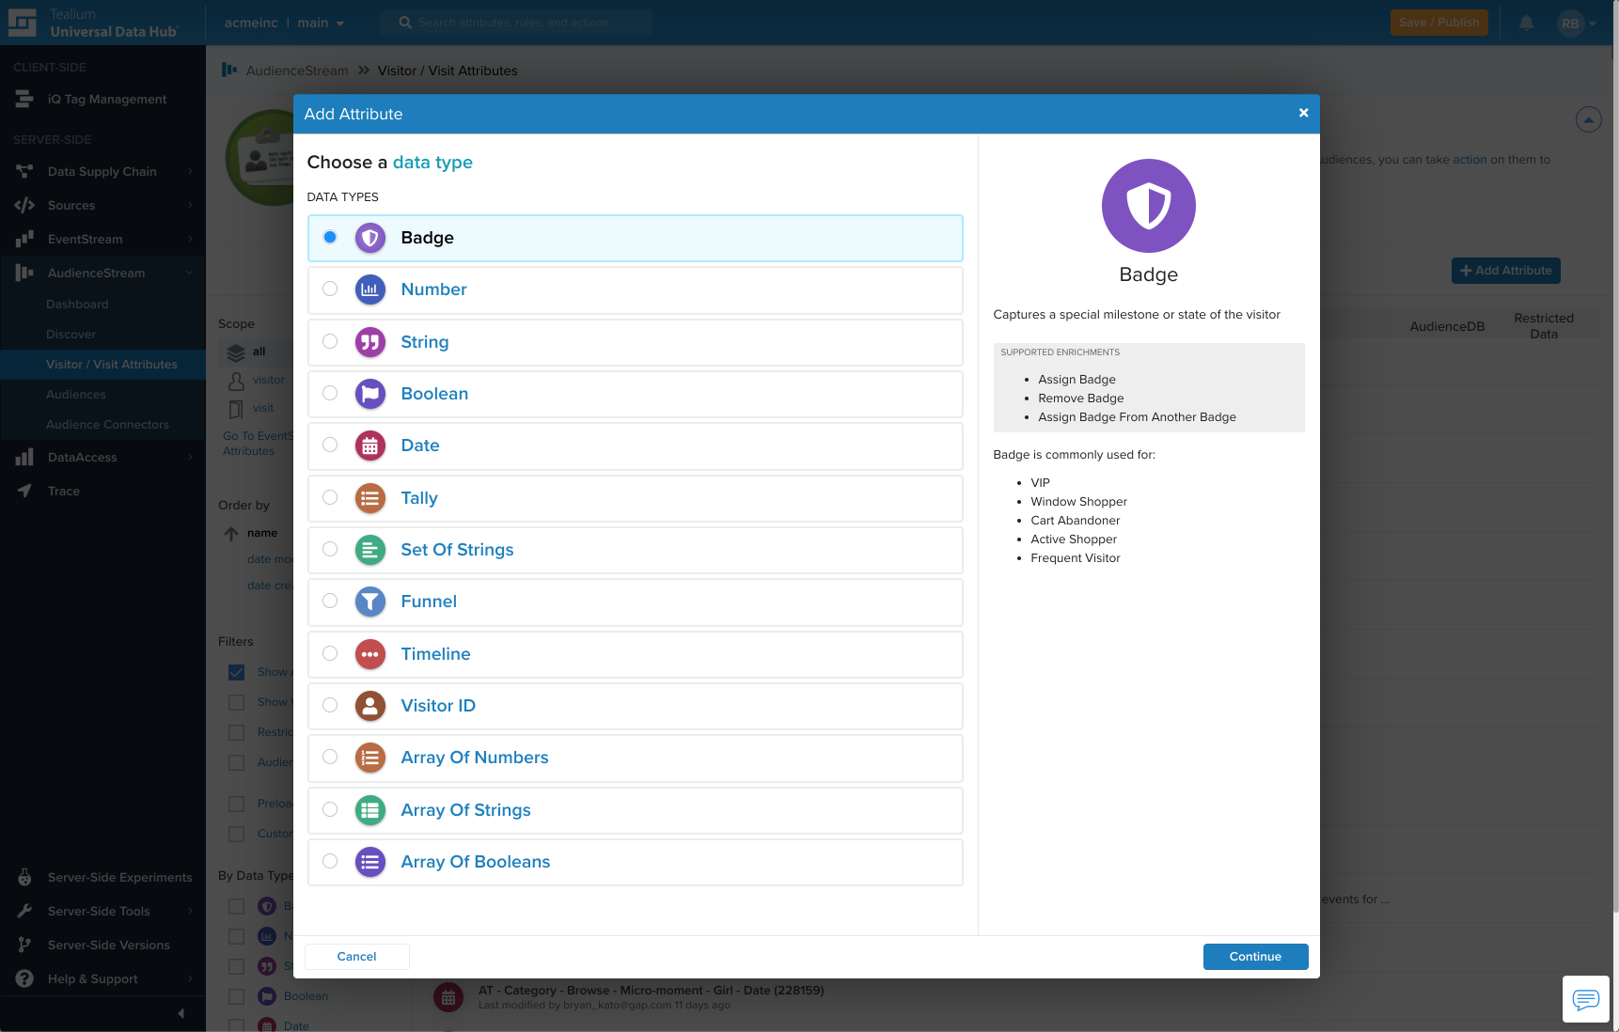Select the Timeline radio button
The image size is (1619, 1032).
[330, 653]
